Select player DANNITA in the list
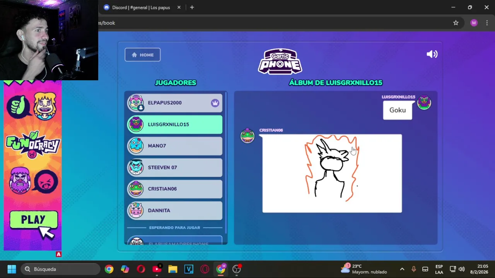495x278 pixels. point(175,210)
